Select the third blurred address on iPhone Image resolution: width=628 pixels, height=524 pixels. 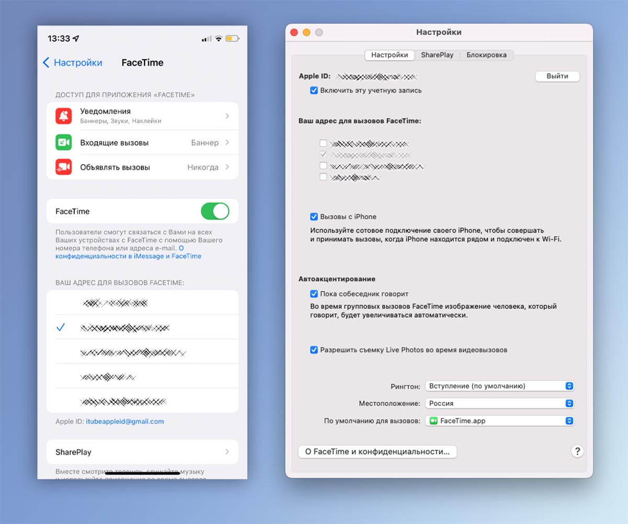pyautogui.click(x=142, y=352)
